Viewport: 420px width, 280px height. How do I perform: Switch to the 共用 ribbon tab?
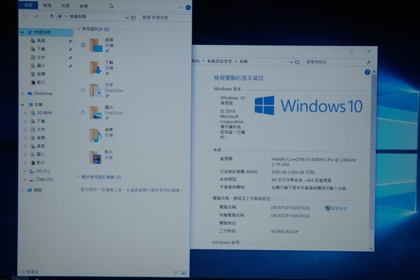(65, 6)
